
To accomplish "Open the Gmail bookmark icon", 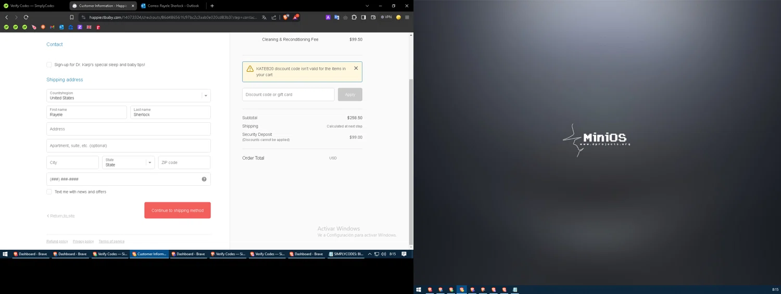I will [x=52, y=27].
